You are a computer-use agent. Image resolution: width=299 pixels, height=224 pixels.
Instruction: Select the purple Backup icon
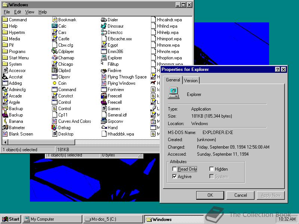5,115
